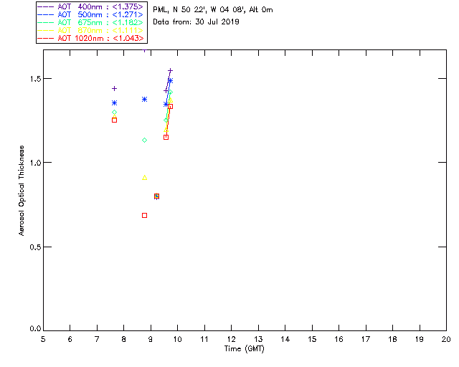Viewport: 459px width, 367px height.
Task: Click the x-axis tick label '5'
Action: coord(43,339)
